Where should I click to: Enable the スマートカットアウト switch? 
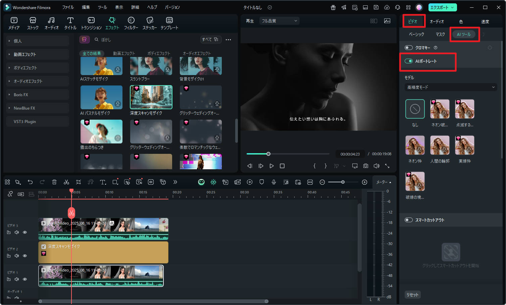tap(408, 220)
